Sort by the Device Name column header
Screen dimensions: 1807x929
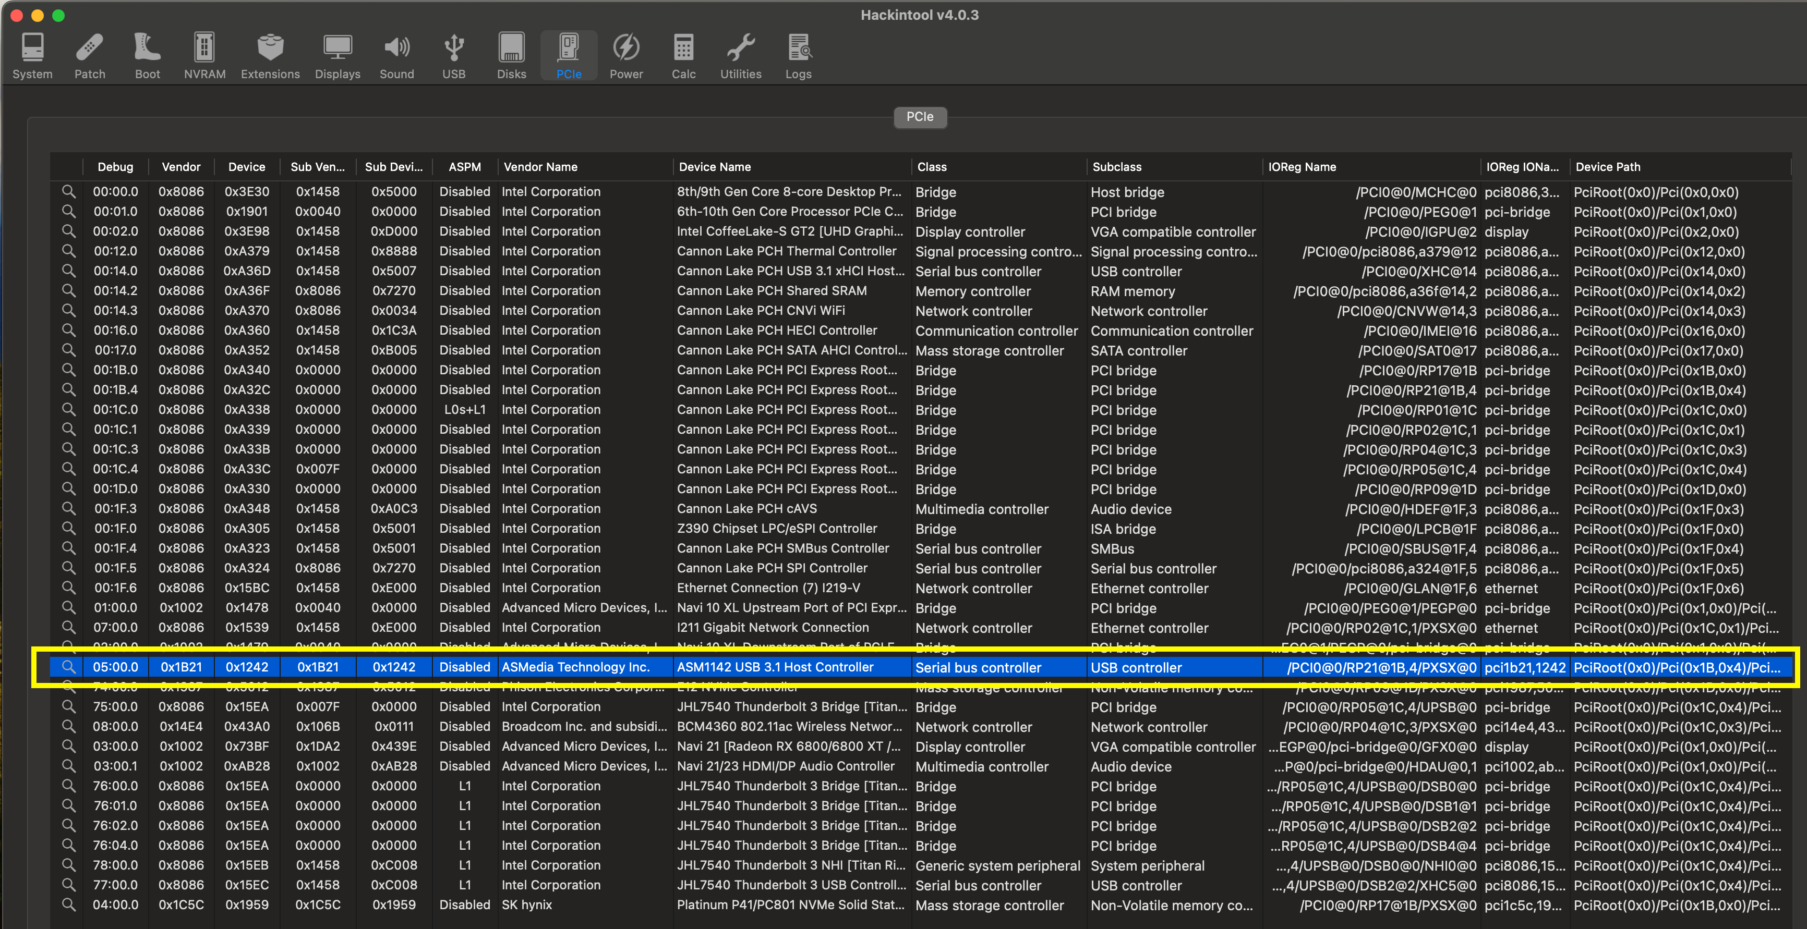click(792, 167)
